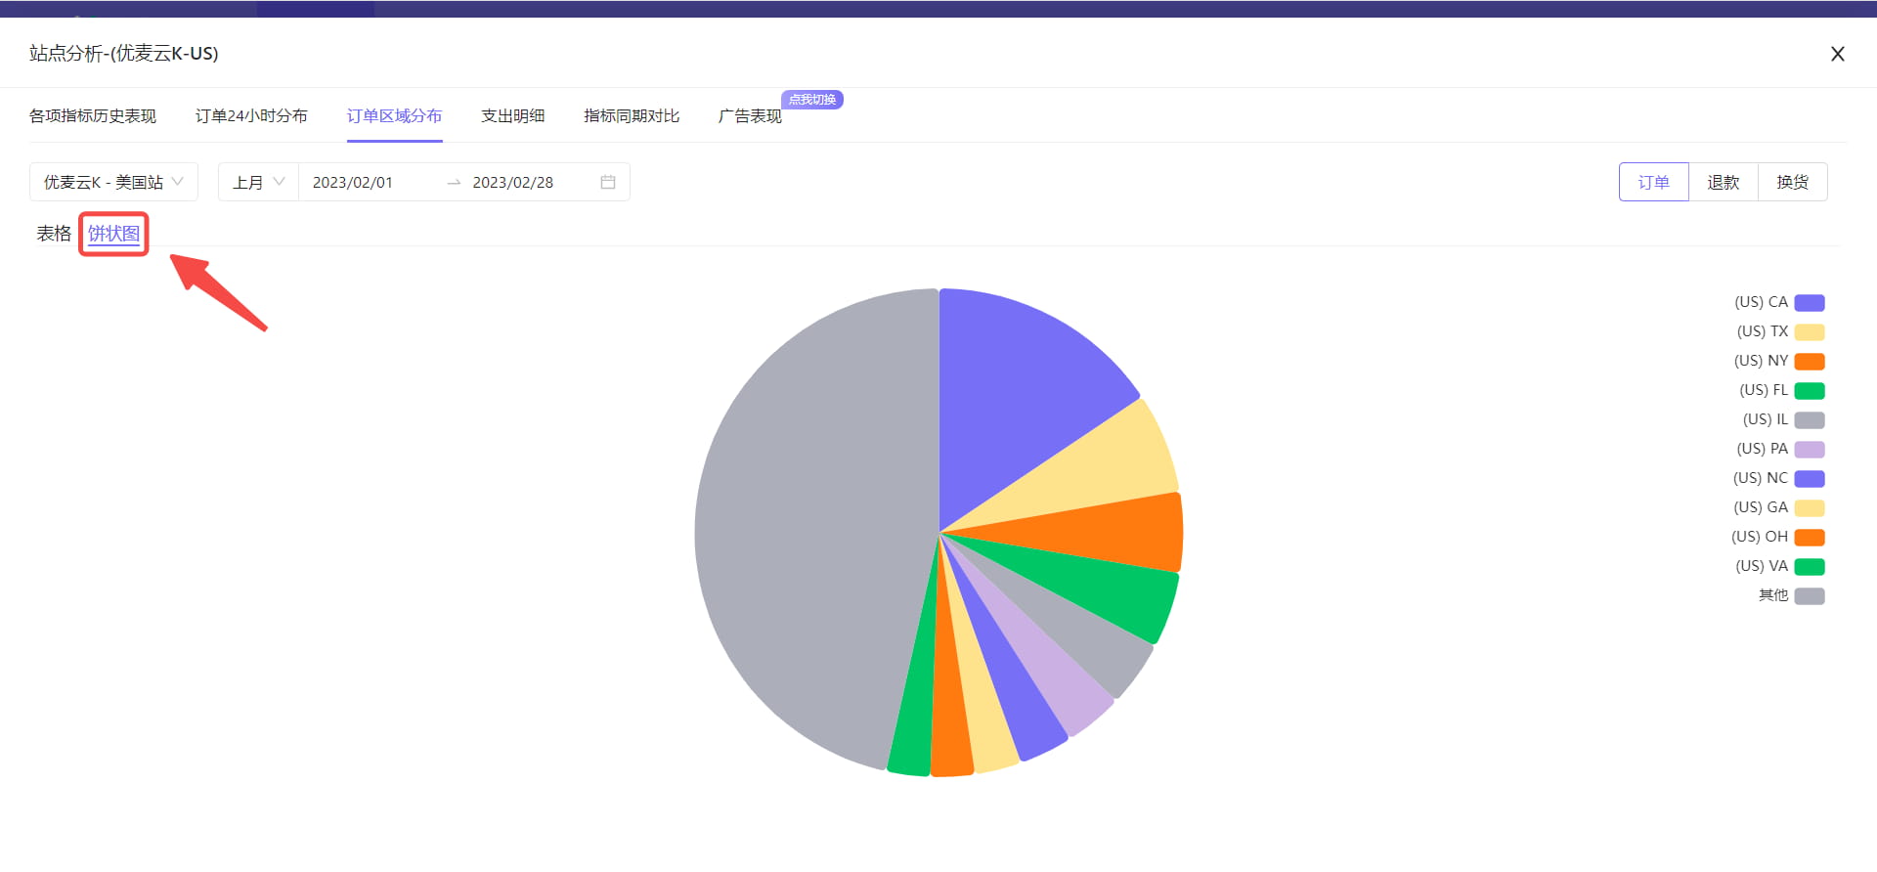The width and height of the screenshot is (1877, 872).
Task: Expand the 优麦云K - 美国站 store dropdown
Action: point(113,182)
